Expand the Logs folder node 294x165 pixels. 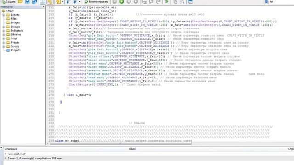pyautogui.click(x=4, y=38)
